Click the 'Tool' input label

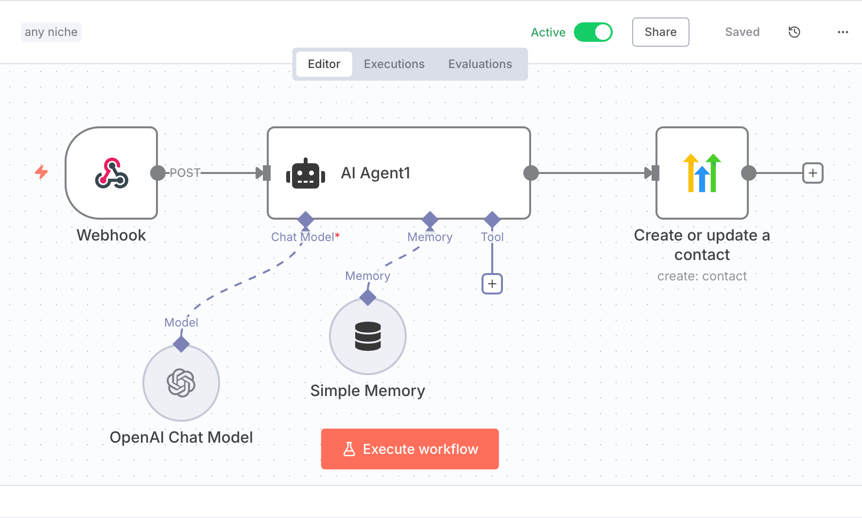coord(492,237)
